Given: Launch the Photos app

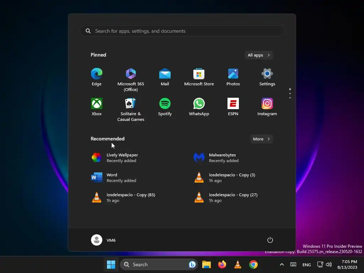Looking at the screenshot, I should click(233, 77).
